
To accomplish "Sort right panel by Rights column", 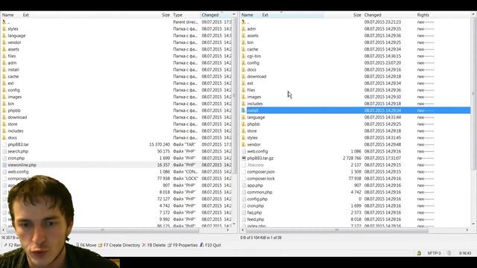I will click(423, 15).
